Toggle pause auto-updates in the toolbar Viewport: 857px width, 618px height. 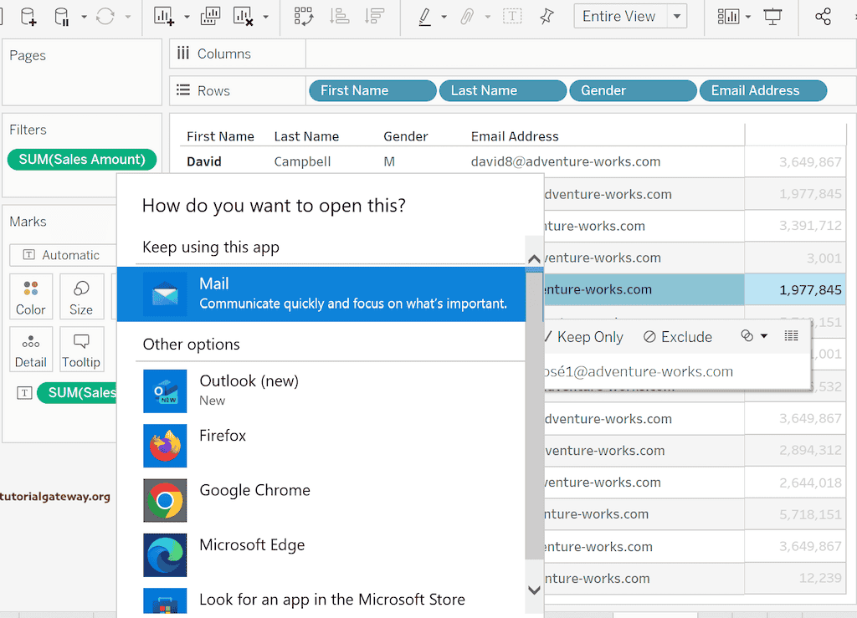pyautogui.click(x=59, y=16)
